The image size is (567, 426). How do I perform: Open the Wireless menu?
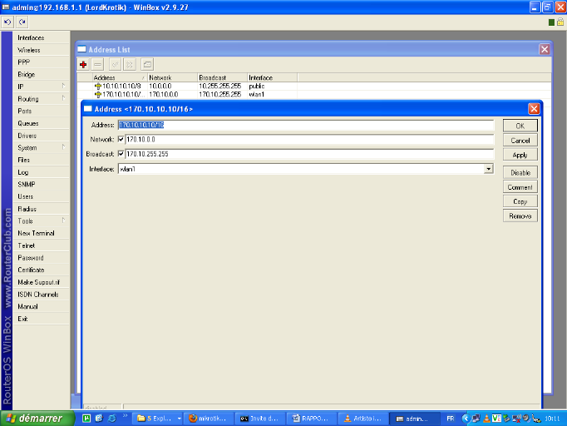pos(42,50)
